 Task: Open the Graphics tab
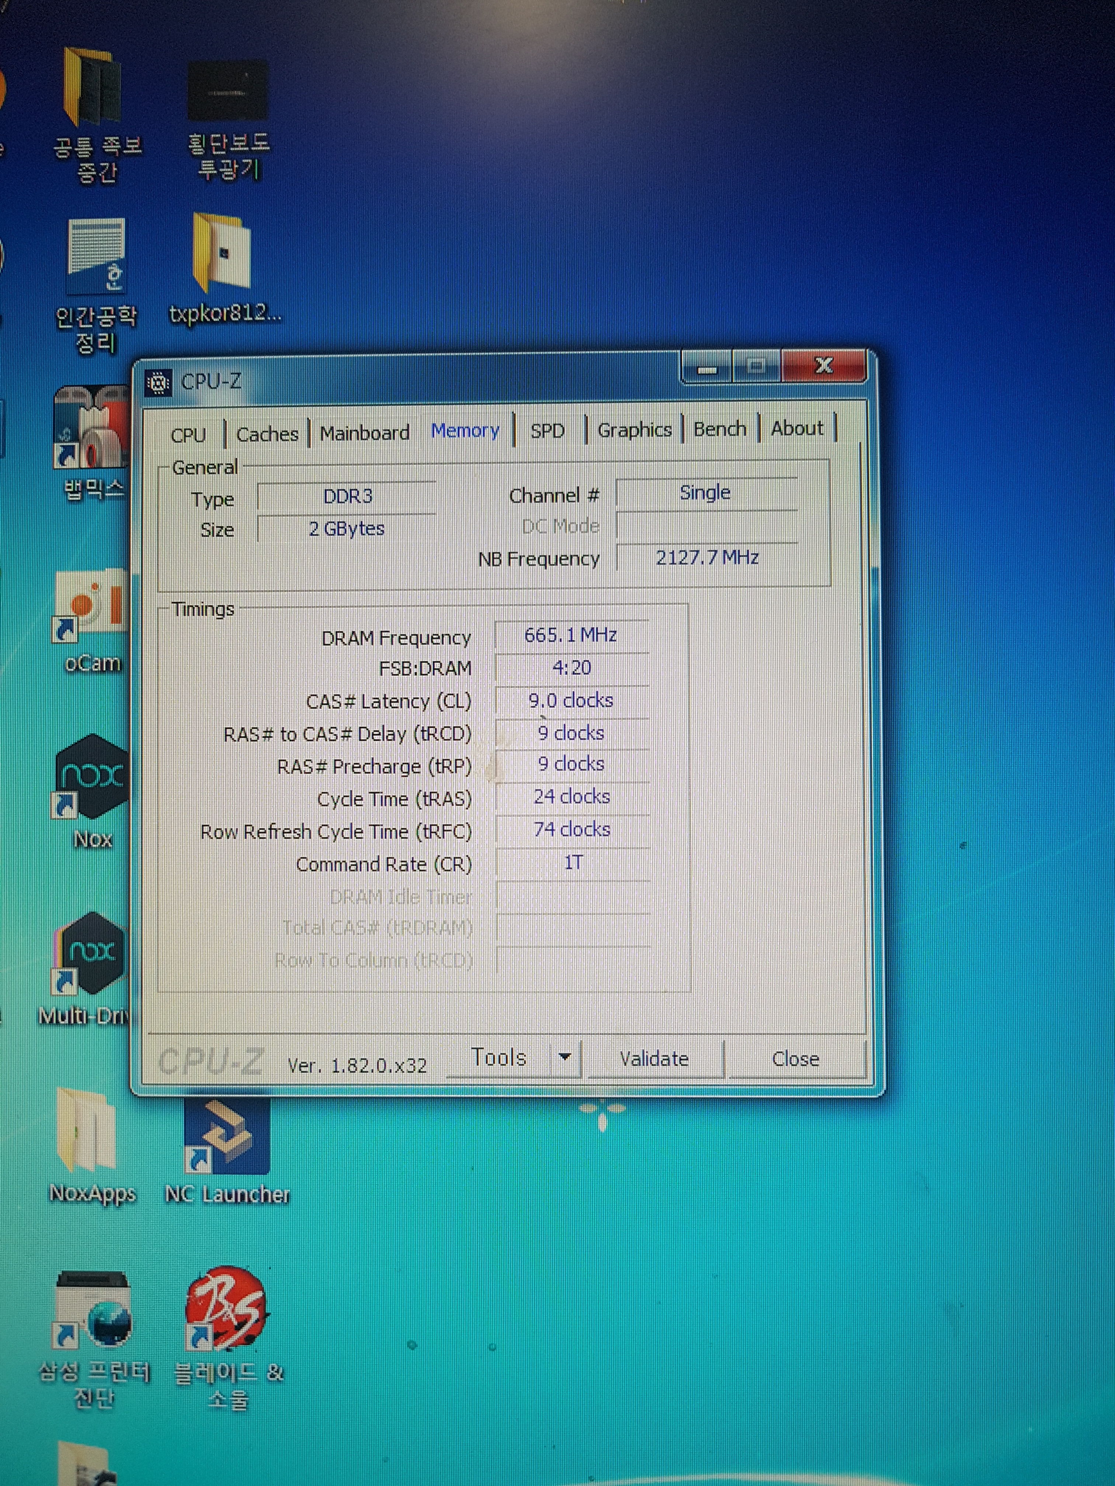[635, 429]
